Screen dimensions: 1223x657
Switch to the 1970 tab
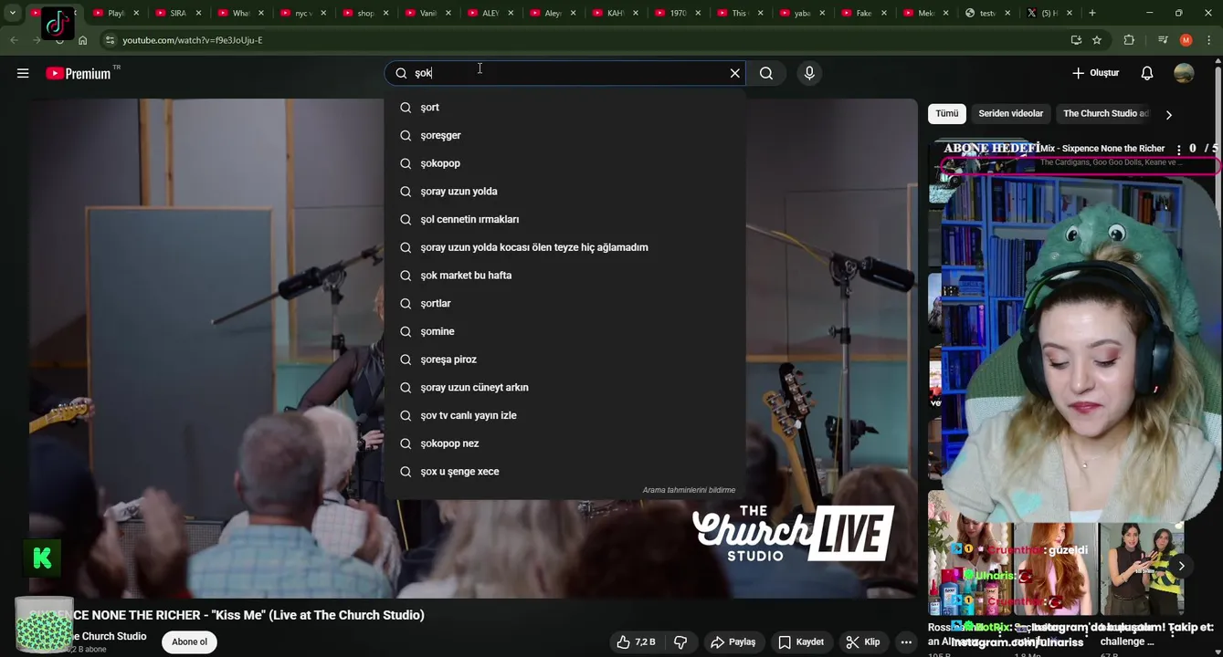tap(678, 13)
